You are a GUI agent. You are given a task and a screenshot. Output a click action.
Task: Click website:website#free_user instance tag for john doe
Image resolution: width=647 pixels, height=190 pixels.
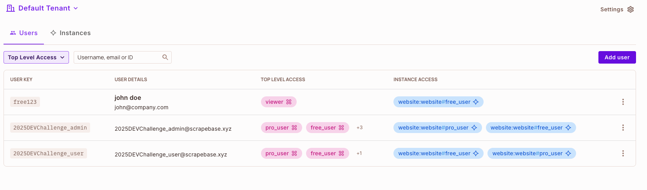[x=439, y=102]
